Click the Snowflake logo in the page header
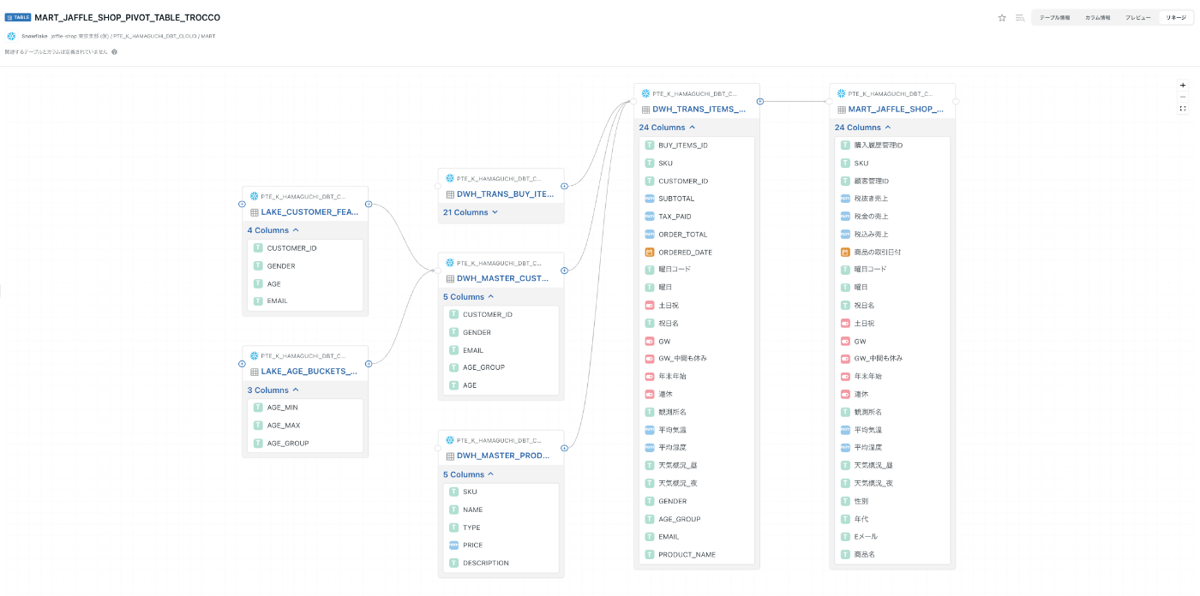This screenshot has height=596, width=1200. [11, 36]
